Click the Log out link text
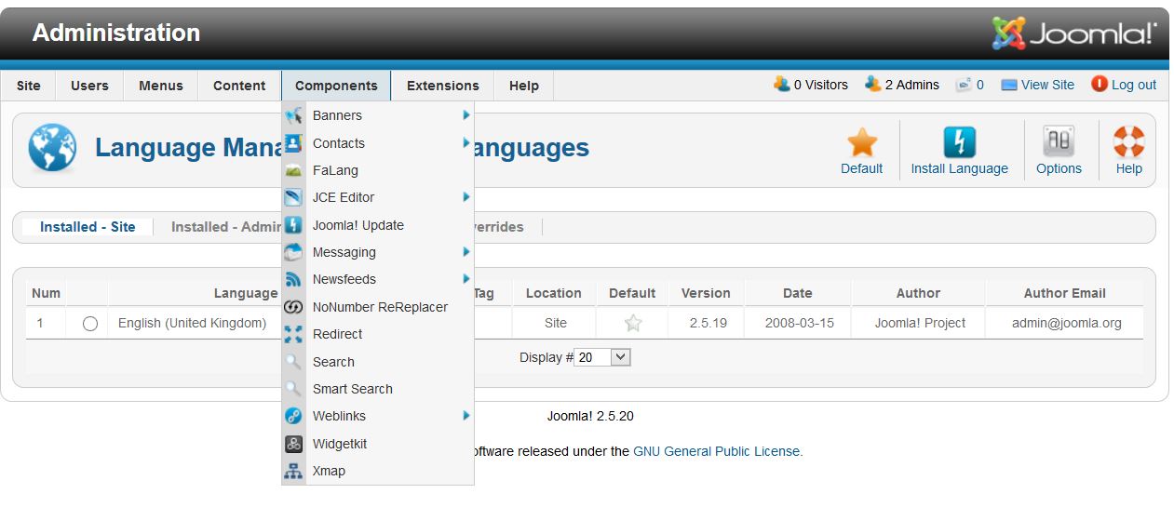The width and height of the screenshot is (1174, 507). [1134, 85]
